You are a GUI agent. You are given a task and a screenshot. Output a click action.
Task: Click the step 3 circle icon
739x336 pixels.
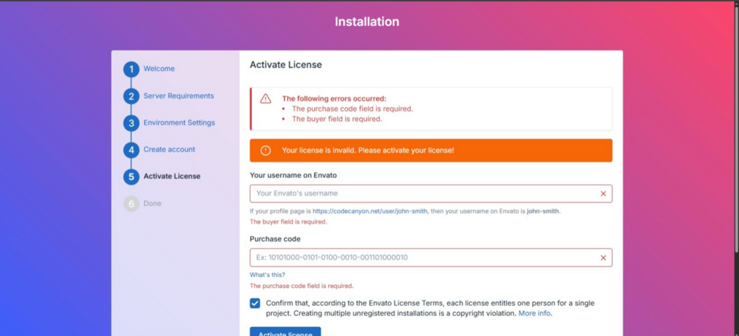coord(132,123)
